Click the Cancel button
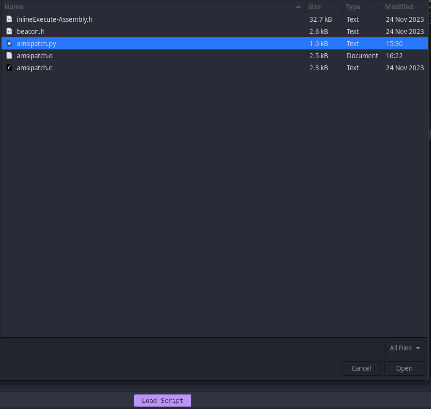Image resolution: width=431 pixels, height=409 pixels. [361, 368]
